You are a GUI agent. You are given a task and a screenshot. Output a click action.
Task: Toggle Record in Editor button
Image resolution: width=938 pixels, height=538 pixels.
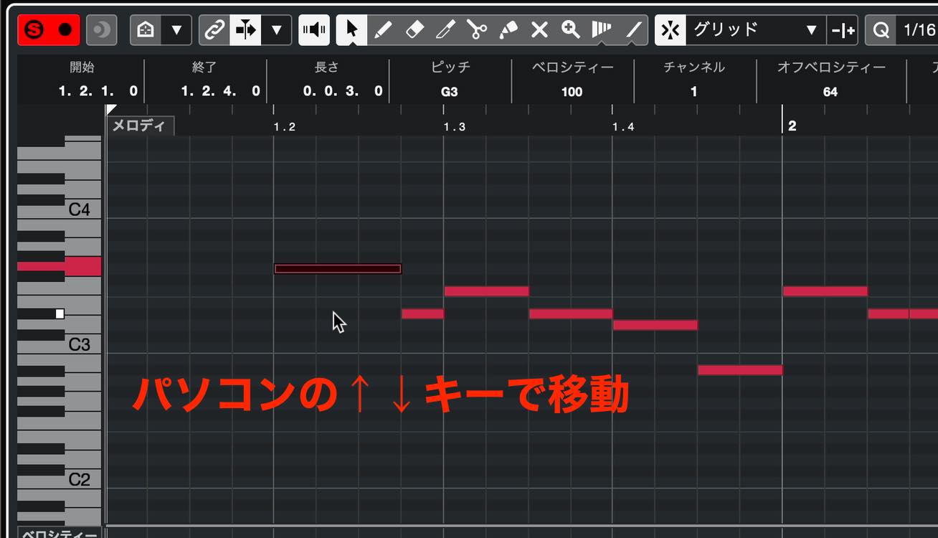pyautogui.click(x=65, y=30)
